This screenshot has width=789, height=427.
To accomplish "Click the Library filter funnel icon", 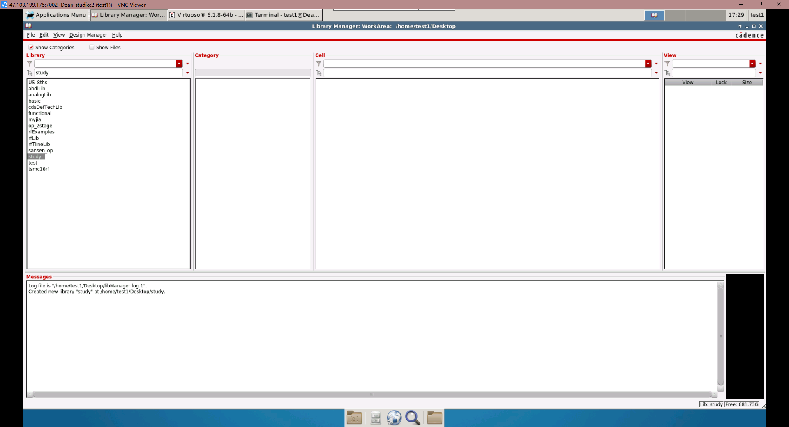I will coord(30,64).
